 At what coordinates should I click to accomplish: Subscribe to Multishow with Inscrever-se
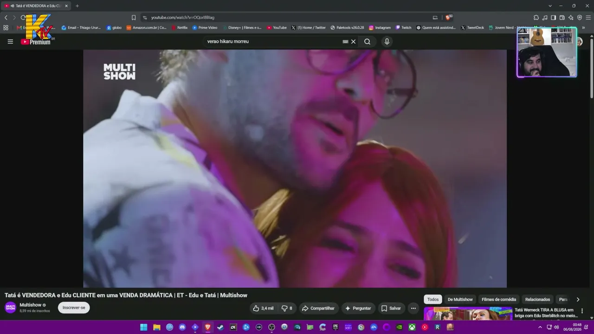coord(74,308)
